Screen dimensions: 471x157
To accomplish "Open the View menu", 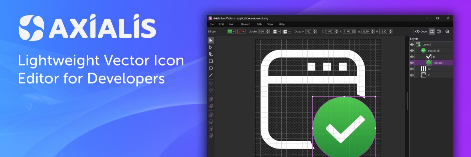I will coord(270,24).
